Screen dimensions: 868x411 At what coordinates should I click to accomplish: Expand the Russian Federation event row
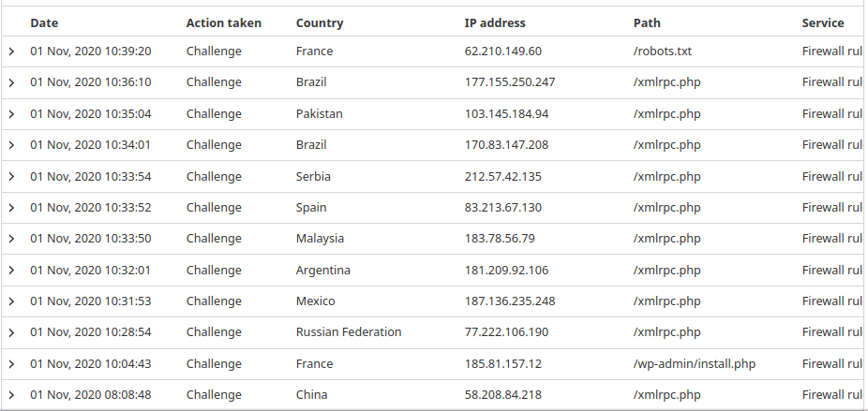coord(11,332)
